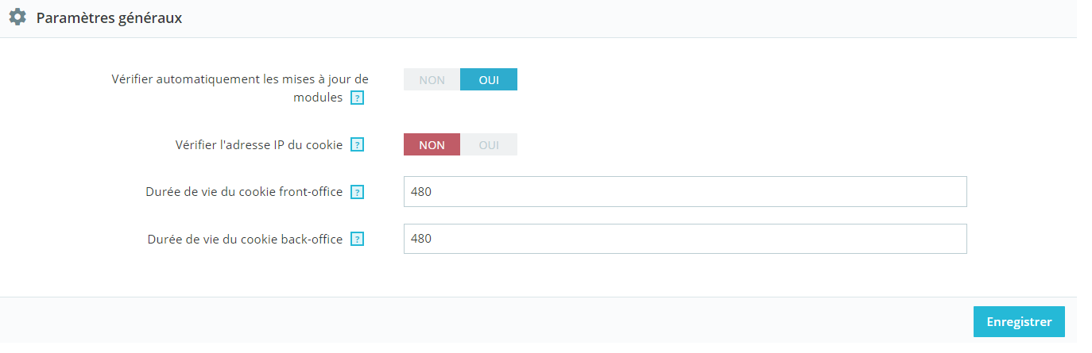Screen dimensions: 1092x353
Task: Choose NON for cookie IP address check
Action: tap(432, 144)
